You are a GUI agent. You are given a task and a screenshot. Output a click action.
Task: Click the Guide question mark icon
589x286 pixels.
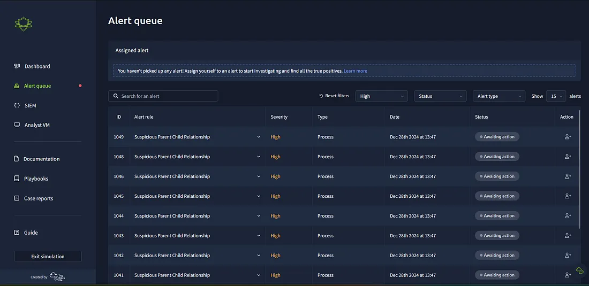point(17,233)
